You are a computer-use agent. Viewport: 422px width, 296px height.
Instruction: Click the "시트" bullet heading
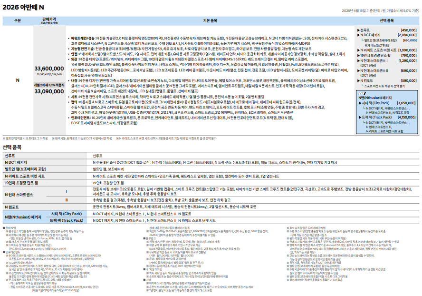click(74, 97)
